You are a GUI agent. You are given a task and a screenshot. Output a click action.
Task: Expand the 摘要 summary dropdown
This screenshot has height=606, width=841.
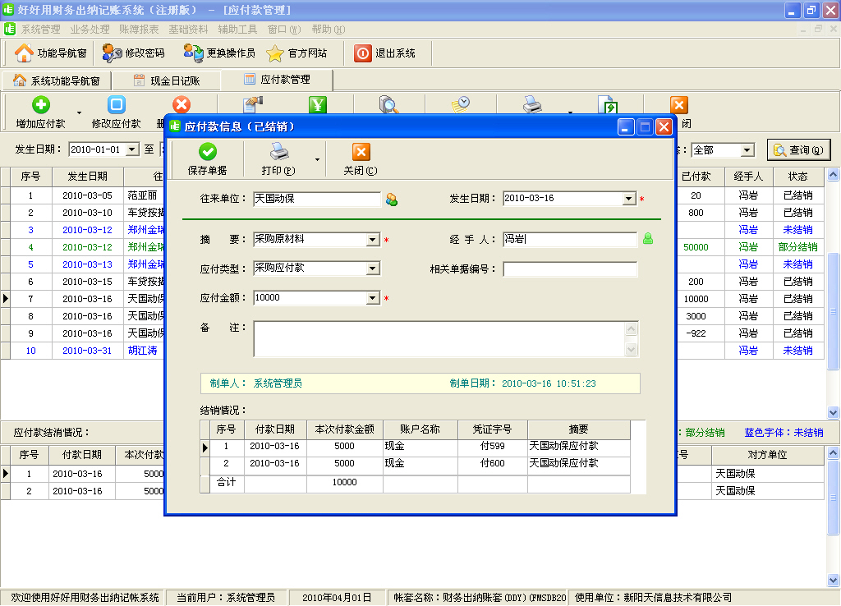(373, 240)
